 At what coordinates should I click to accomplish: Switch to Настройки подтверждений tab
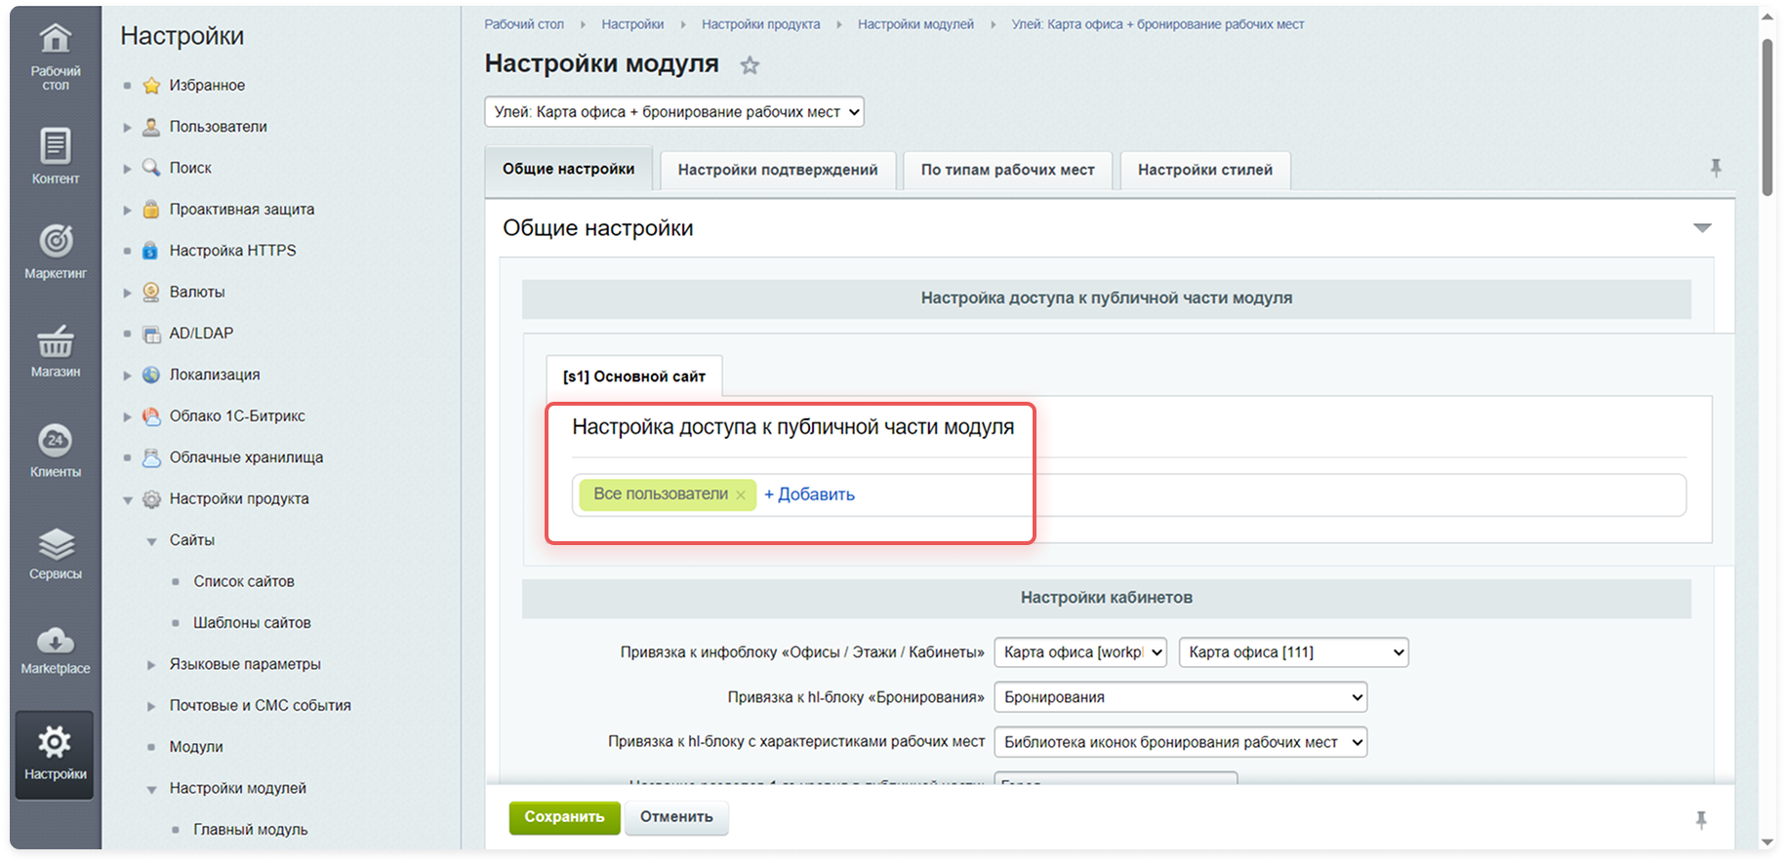[777, 170]
